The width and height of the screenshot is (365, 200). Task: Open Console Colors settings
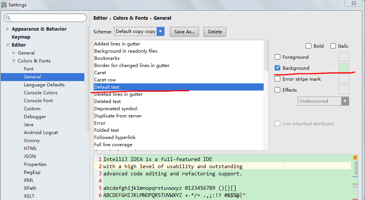point(40,92)
